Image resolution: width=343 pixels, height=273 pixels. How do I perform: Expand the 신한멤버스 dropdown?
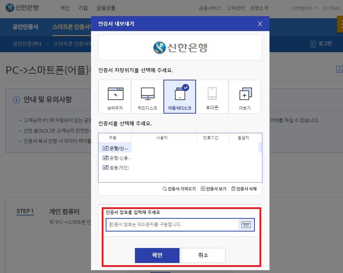(304, 8)
